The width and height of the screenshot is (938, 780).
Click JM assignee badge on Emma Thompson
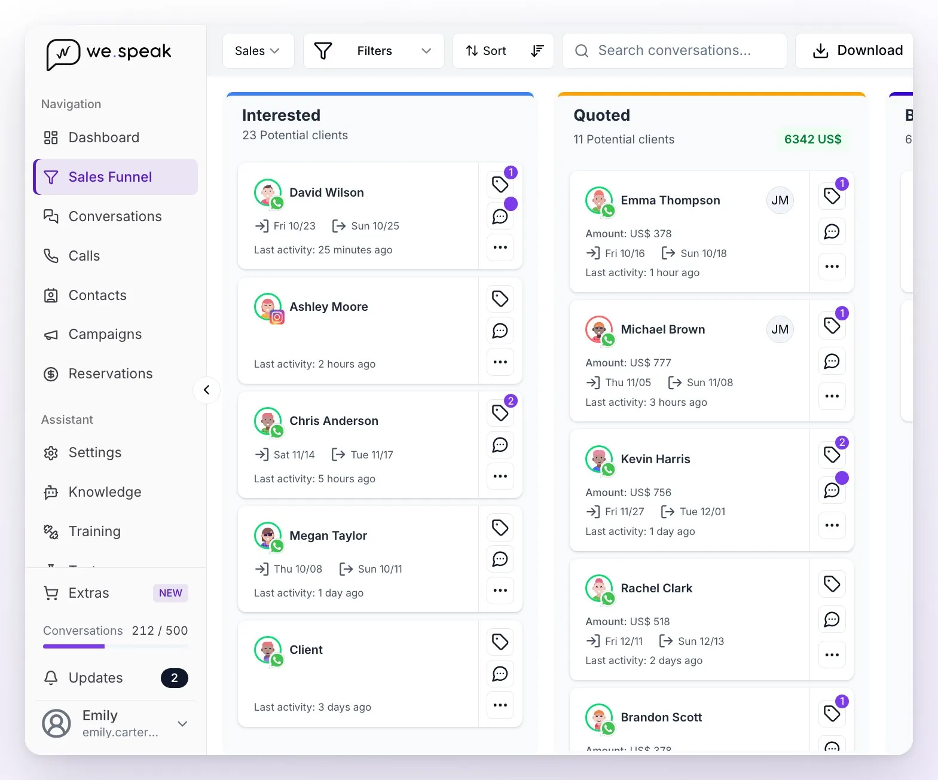tap(780, 200)
